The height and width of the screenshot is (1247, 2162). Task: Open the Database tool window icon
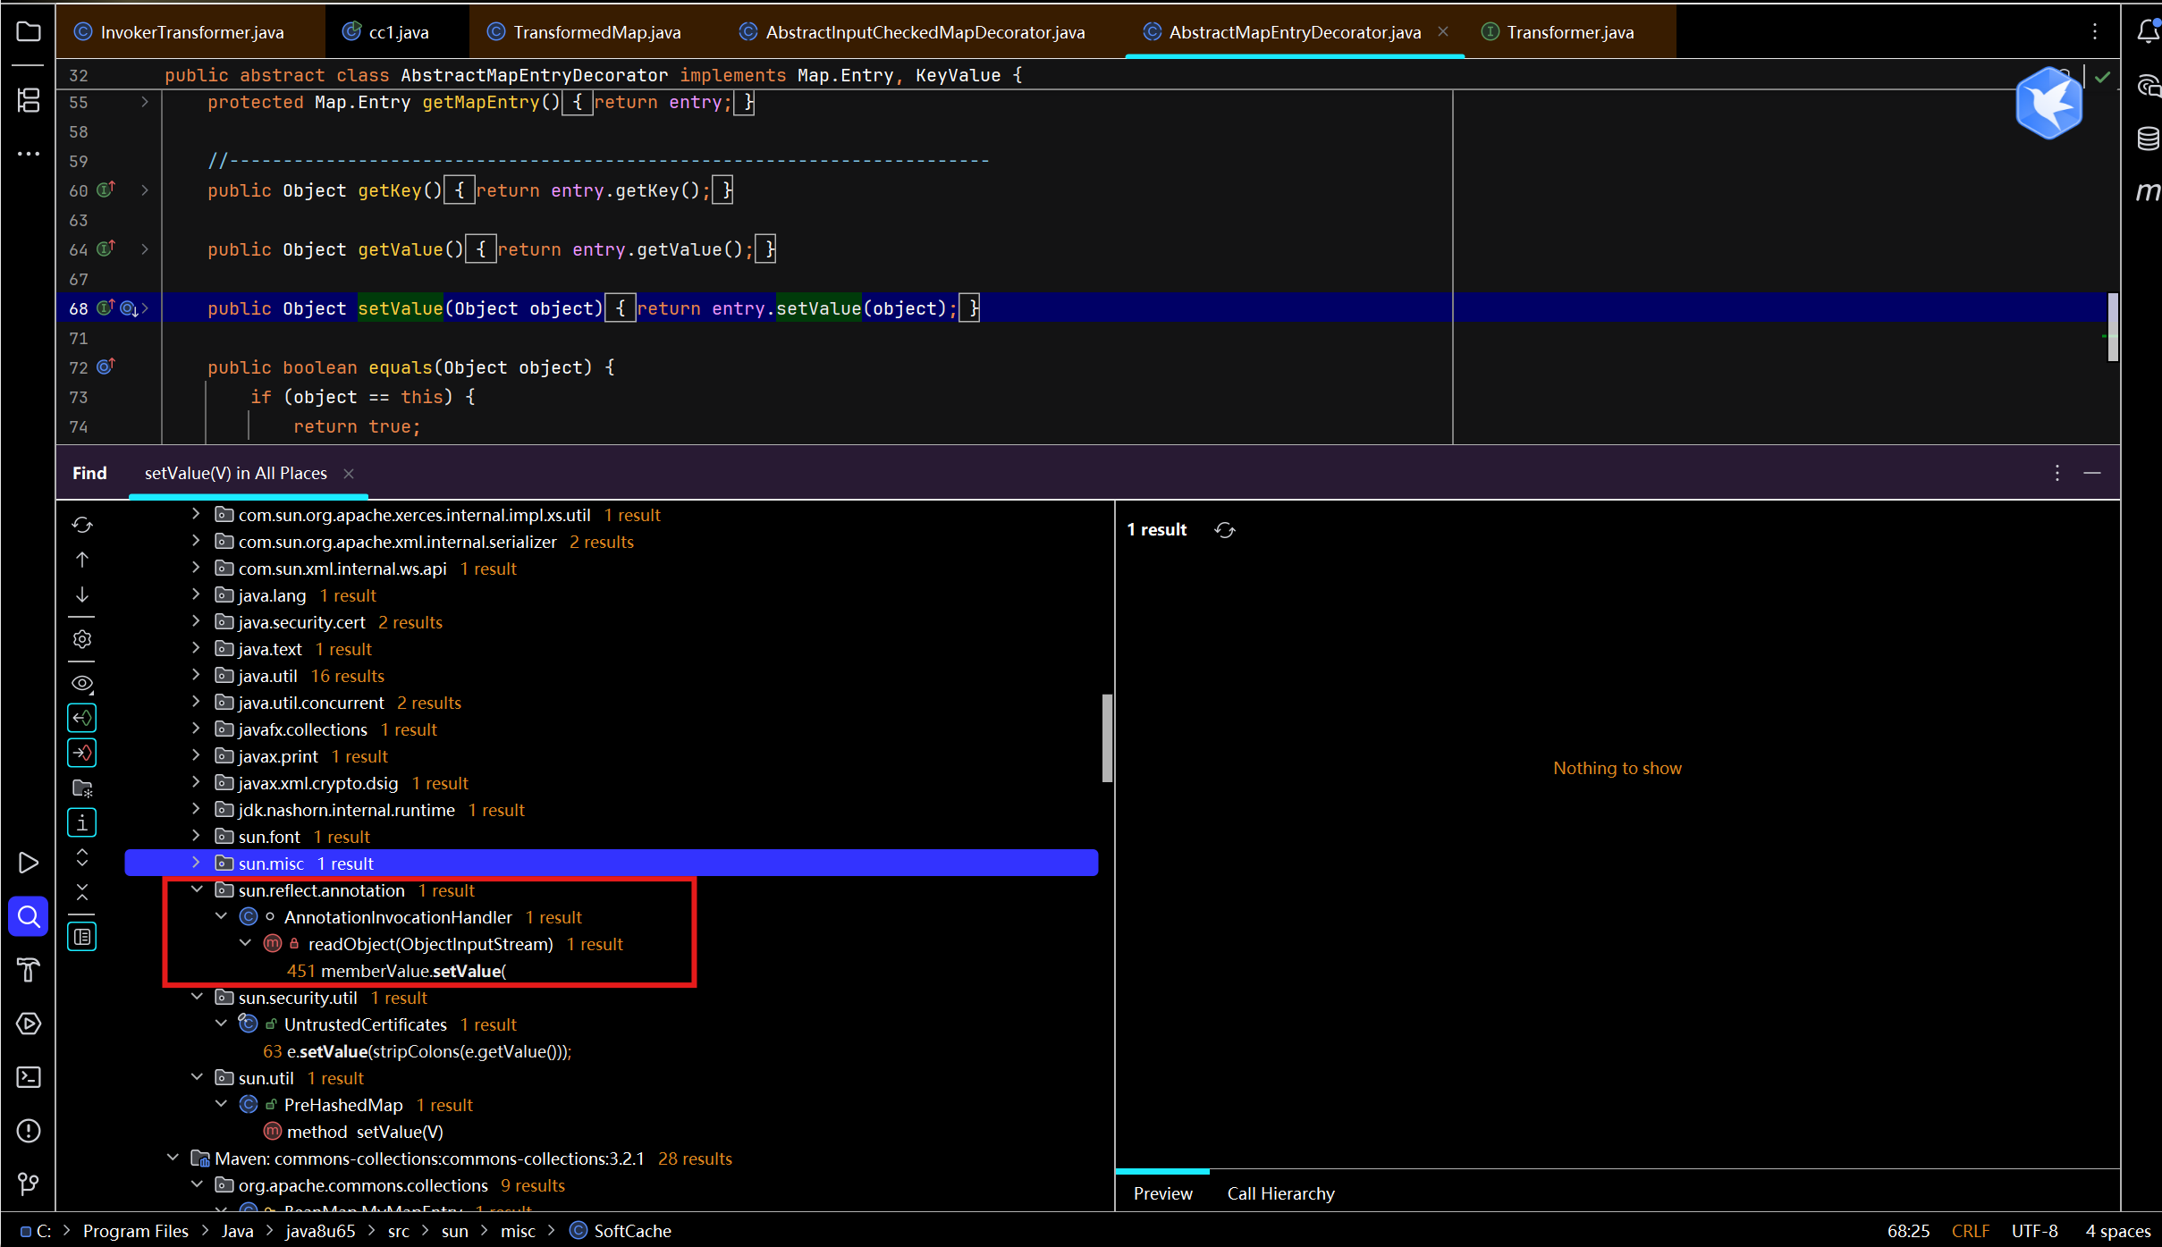point(2148,139)
